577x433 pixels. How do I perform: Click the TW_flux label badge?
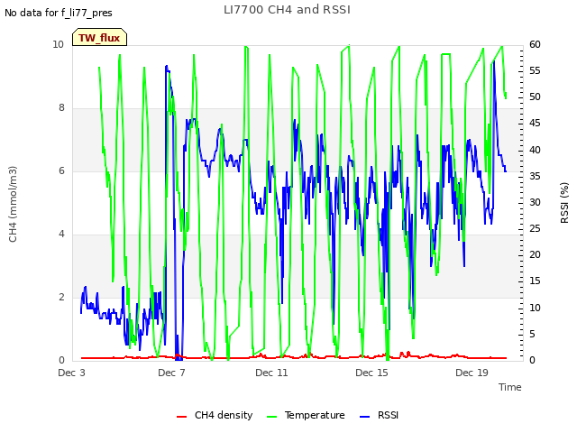coord(99,38)
